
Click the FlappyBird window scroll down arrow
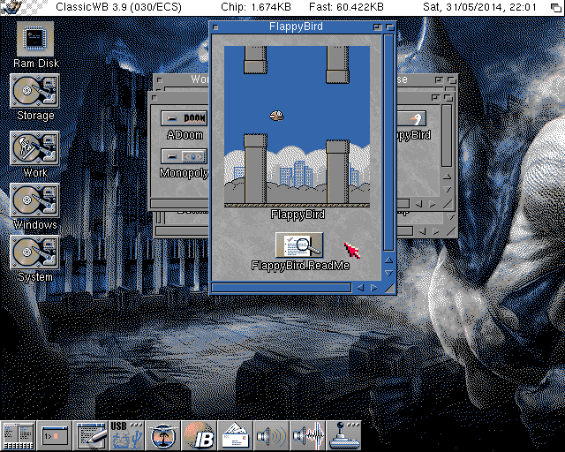[x=388, y=273]
